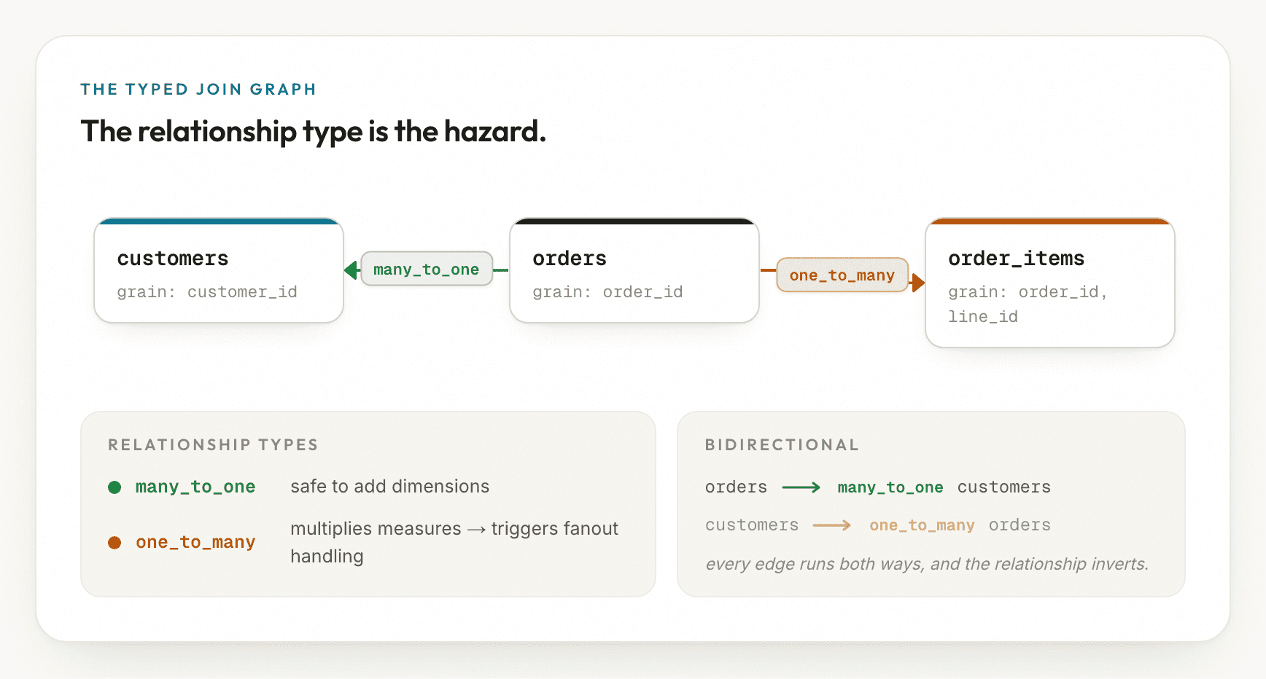This screenshot has width=1266, height=679.
Task: Click one_to_many in the Relationship Types legend
Action: point(195,542)
